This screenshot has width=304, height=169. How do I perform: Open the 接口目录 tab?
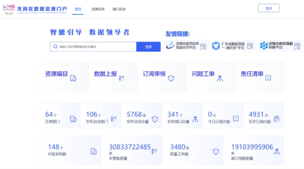119,9
